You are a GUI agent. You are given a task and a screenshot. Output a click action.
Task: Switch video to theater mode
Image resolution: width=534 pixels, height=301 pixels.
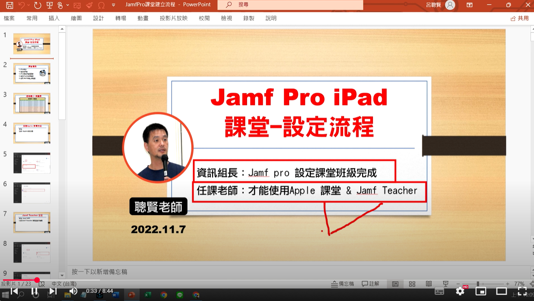coord(501,291)
